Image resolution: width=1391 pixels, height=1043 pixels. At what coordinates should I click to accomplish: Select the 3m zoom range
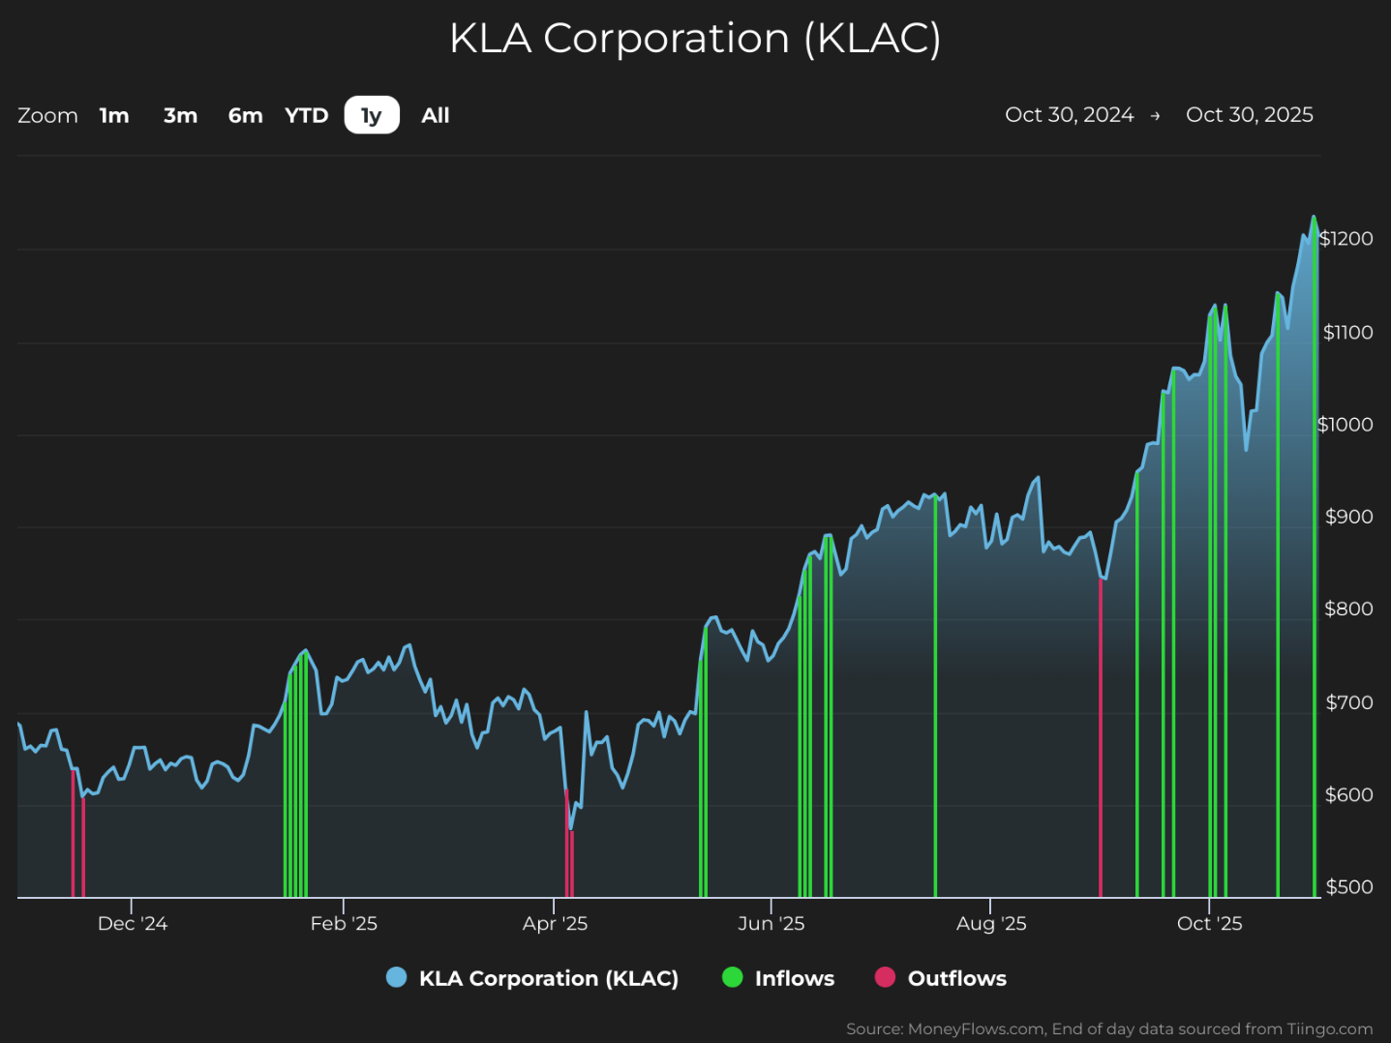click(x=180, y=115)
